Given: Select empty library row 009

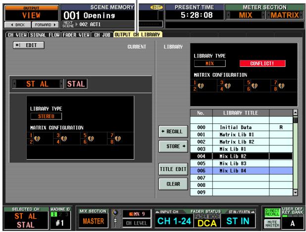Looking at the screenshot, I should tap(242, 192).
